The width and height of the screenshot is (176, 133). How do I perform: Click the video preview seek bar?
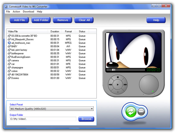click(126, 70)
